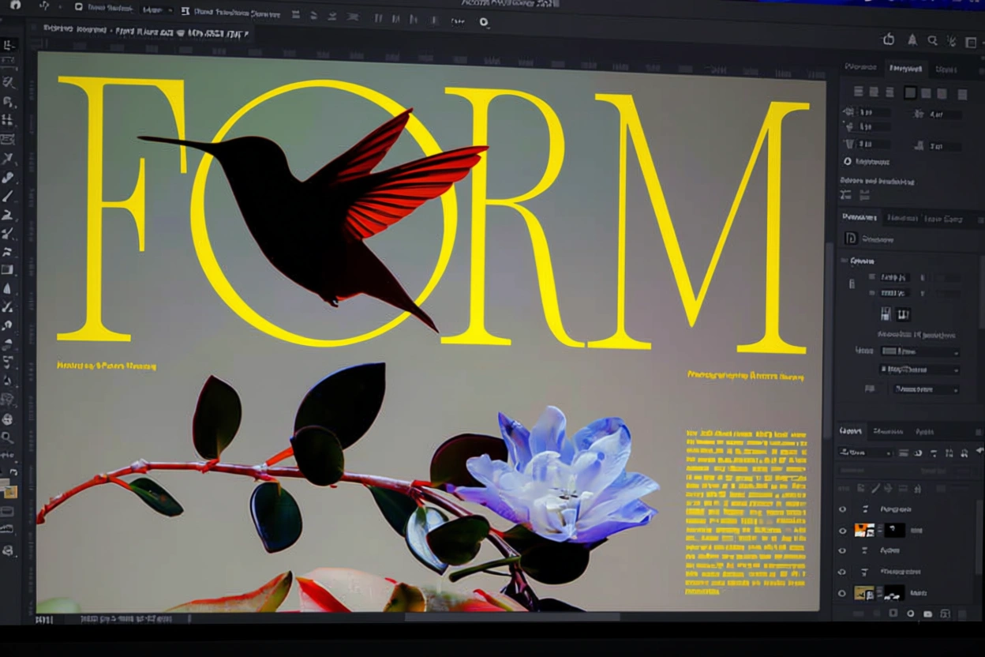Select the Zoom magnifier tool in left toolbar
Image resolution: width=985 pixels, height=657 pixels.
(x=8, y=437)
